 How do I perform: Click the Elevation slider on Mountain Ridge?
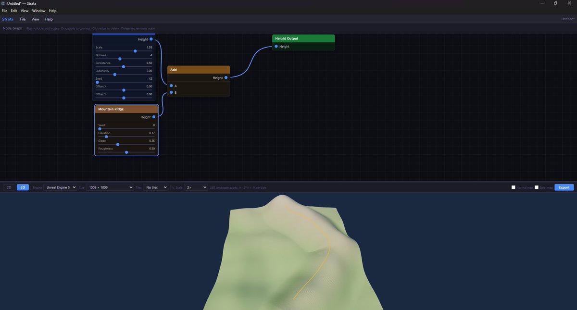pos(126,136)
